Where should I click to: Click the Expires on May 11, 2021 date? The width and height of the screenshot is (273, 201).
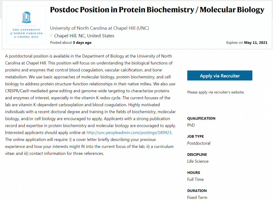[247, 43]
